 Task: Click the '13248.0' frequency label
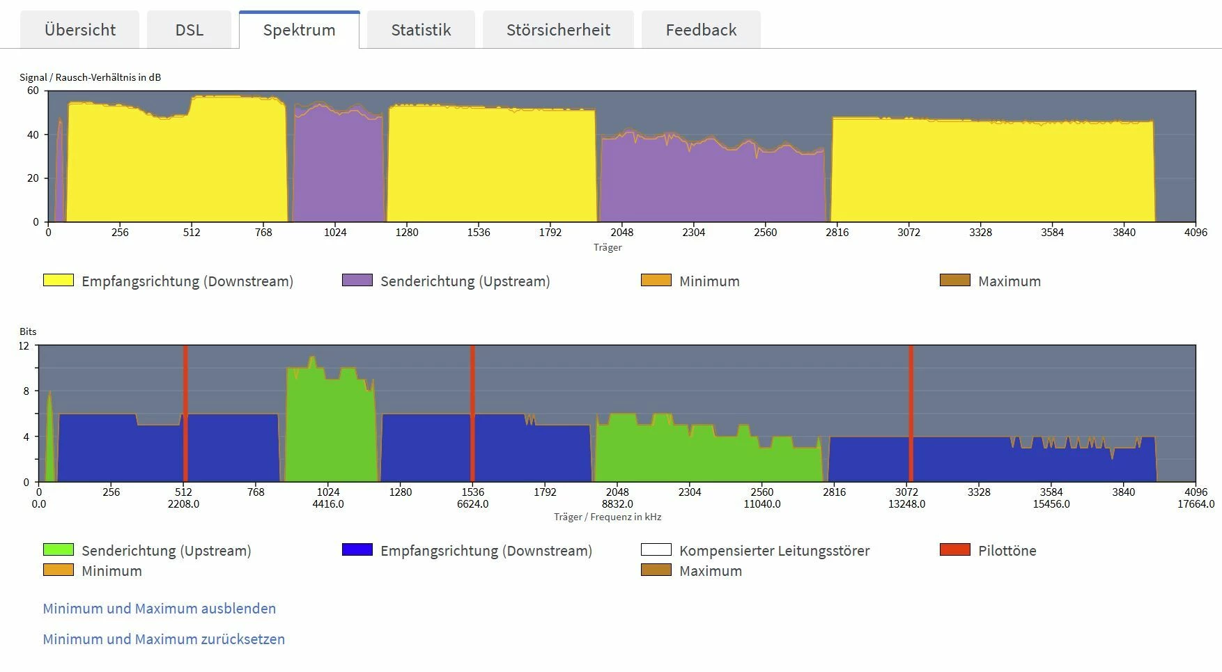point(907,504)
